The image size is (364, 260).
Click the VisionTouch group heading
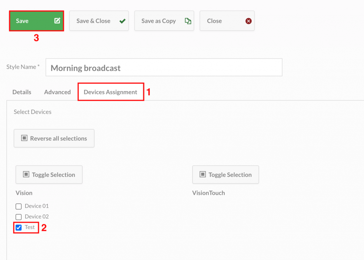pos(208,193)
